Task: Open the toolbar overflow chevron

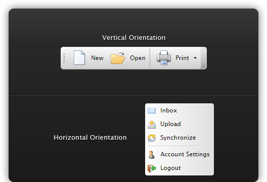Action: point(204,66)
